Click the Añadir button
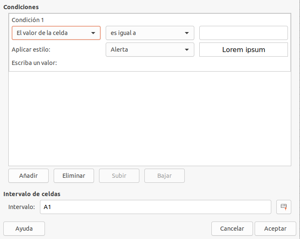Viewport: 300px width, 239px height. click(x=29, y=176)
